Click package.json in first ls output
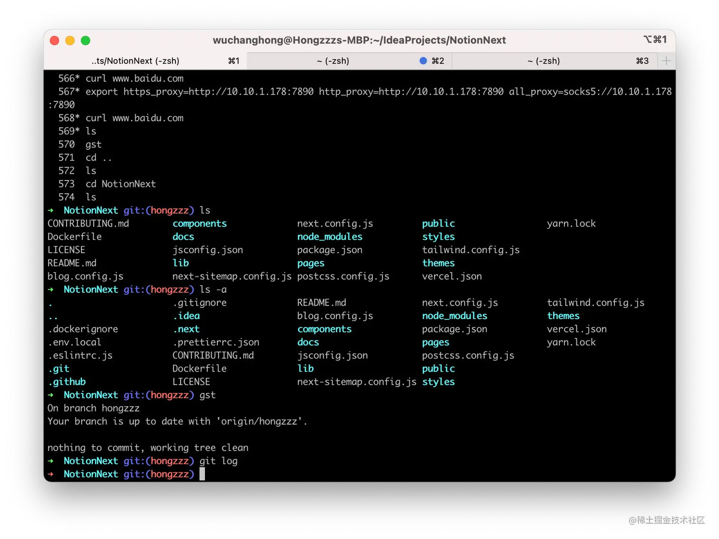Screen dimensions: 719x539 (330, 250)
